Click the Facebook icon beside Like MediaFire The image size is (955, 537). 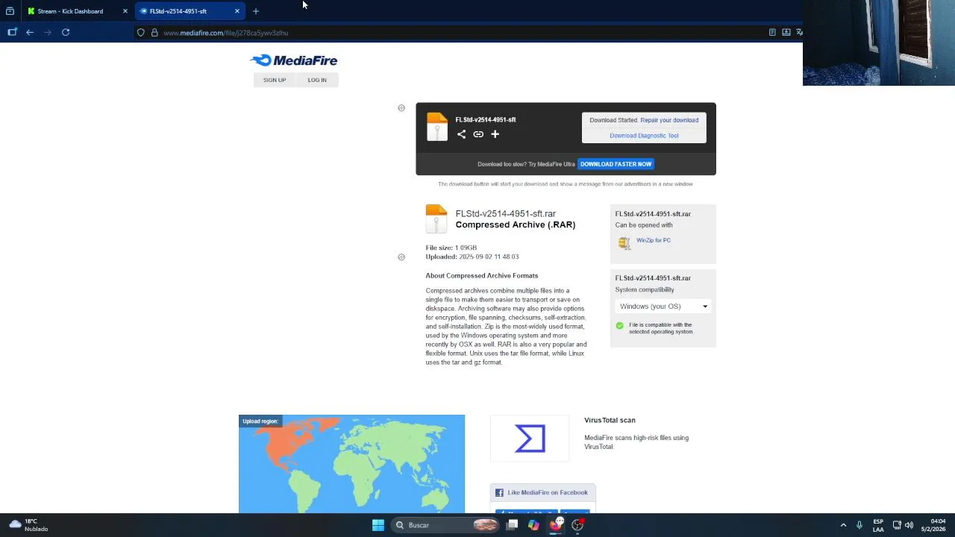point(499,492)
